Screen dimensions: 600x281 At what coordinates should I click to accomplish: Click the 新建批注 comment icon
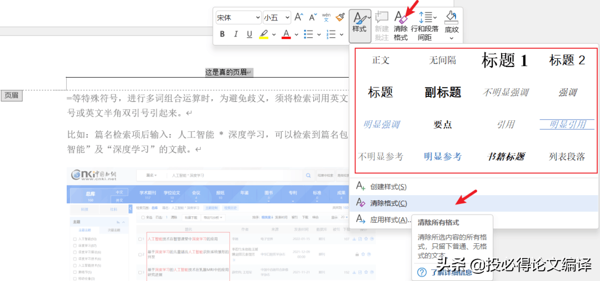click(x=382, y=26)
